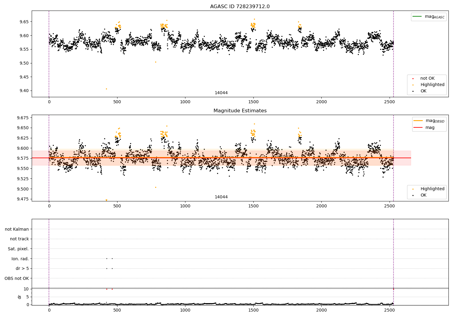Click the red 'mag' legend line sample

[x=418, y=127]
